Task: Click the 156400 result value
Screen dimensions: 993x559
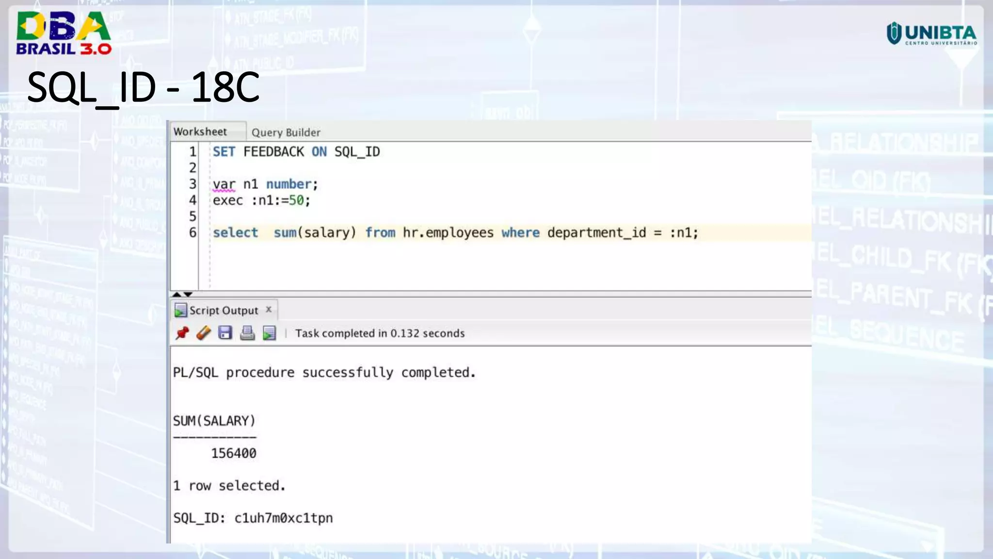Action: click(x=233, y=453)
